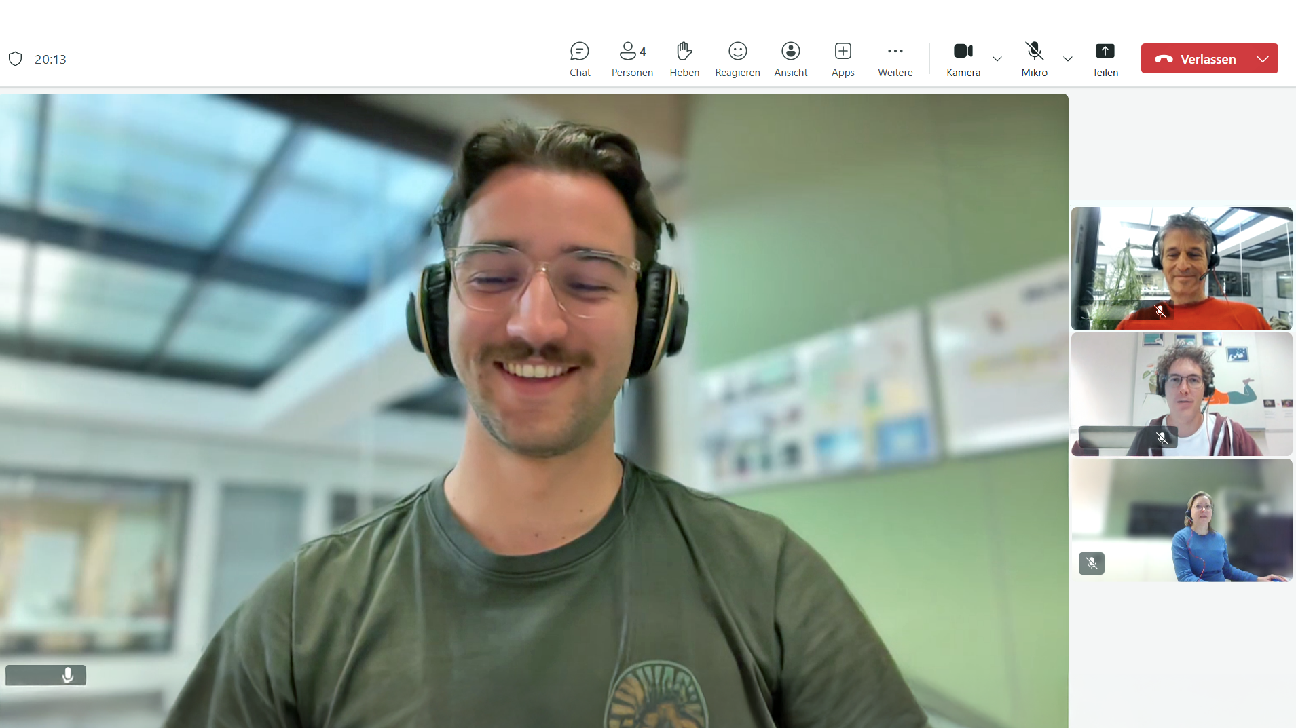Expand Mikro audio options arrow

tap(1068, 59)
